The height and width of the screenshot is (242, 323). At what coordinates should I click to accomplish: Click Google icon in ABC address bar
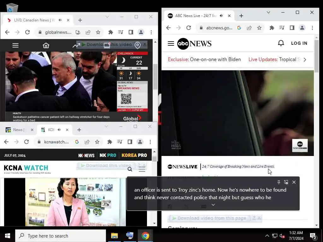tap(239, 28)
